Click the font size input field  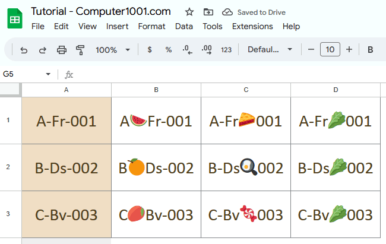click(330, 49)
